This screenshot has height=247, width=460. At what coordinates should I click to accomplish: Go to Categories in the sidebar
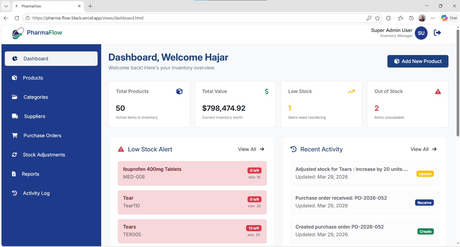click(51, 97)
